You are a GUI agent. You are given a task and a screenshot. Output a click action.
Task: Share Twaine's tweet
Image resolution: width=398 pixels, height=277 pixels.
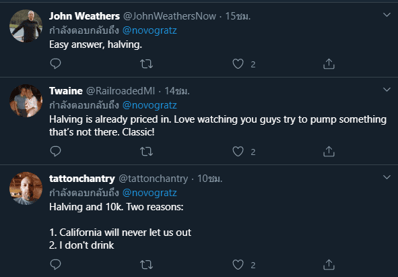[x=329, y=151]
